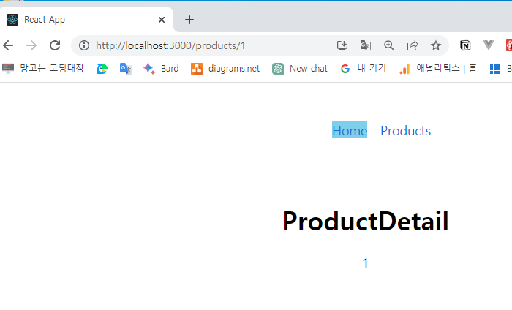Bookmark this page with the star icon

[436, 45]
